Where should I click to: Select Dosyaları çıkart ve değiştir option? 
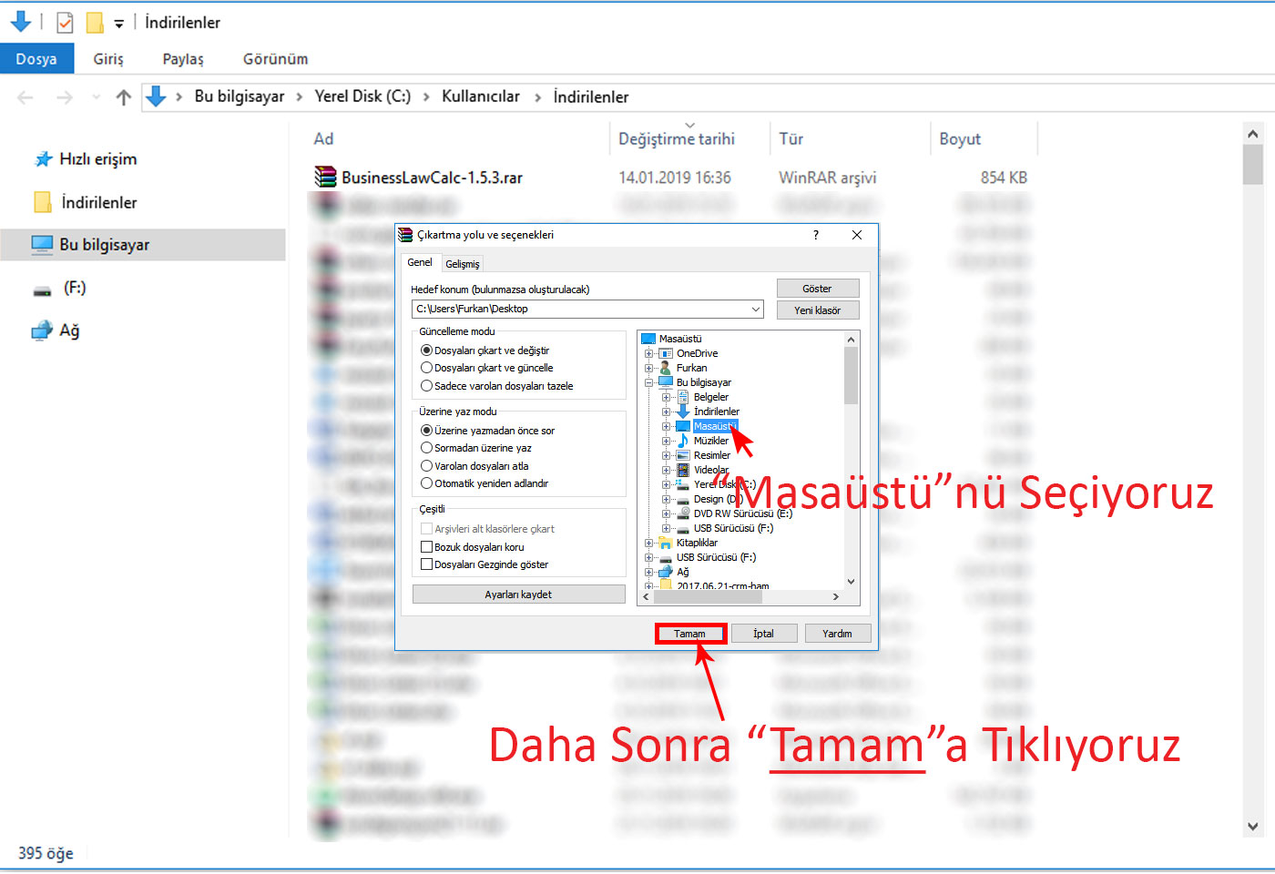point(426,351)
